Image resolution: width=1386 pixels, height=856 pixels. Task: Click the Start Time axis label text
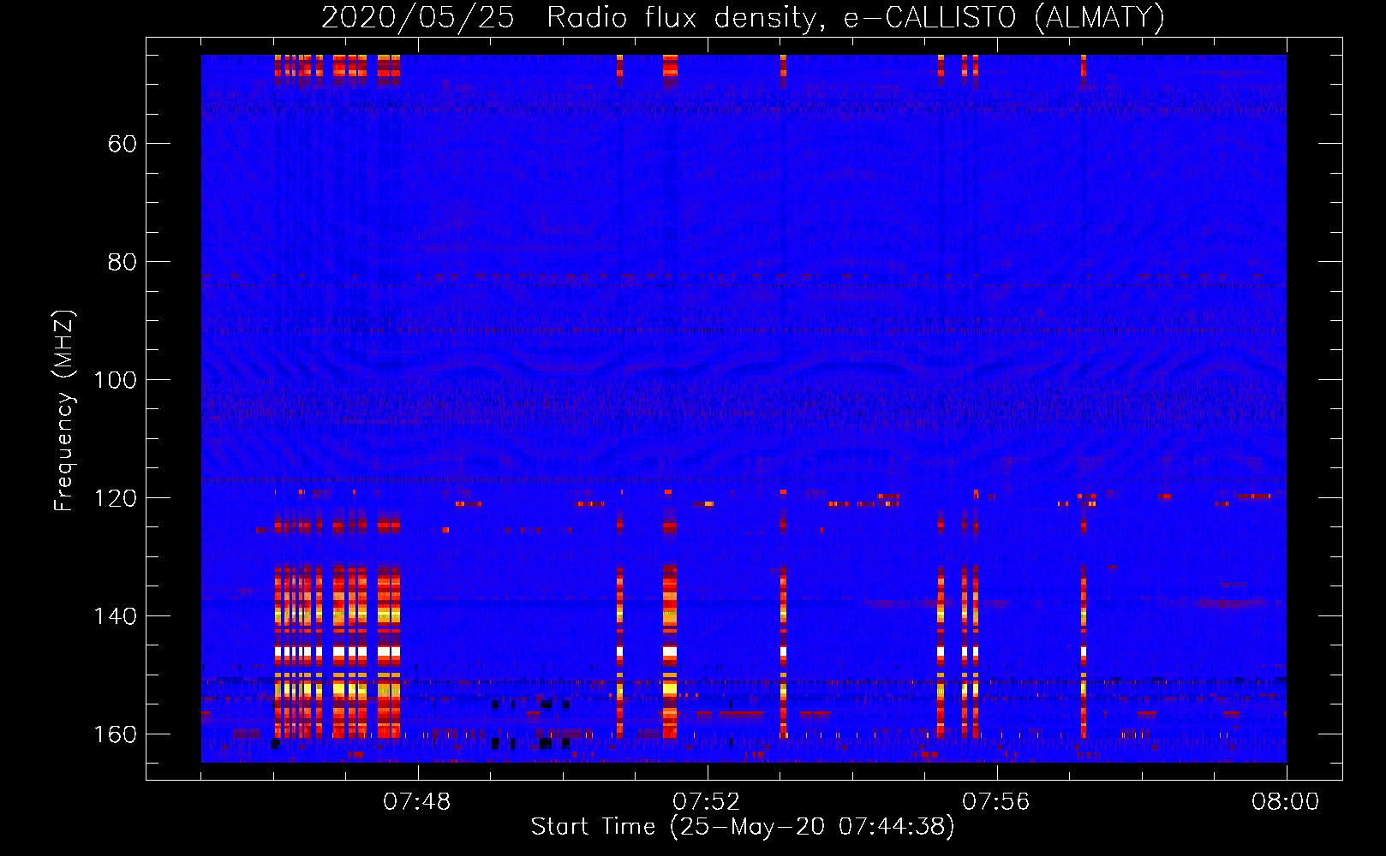click(743, 827)
